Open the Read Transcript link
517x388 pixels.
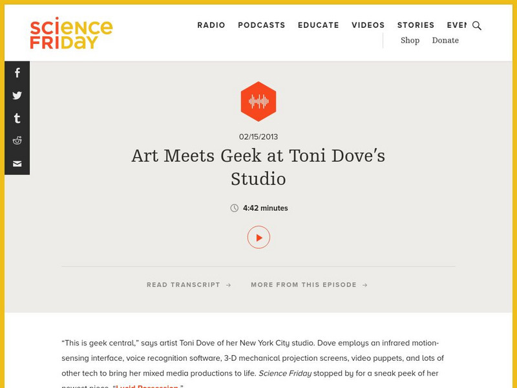pyautogui.click(x=187, y=285)
